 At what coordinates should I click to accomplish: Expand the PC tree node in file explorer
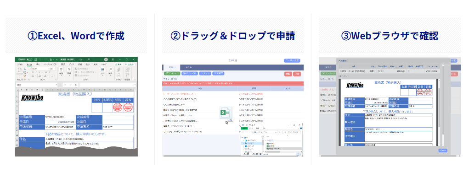pyautogui.click(x=243, y=138)
